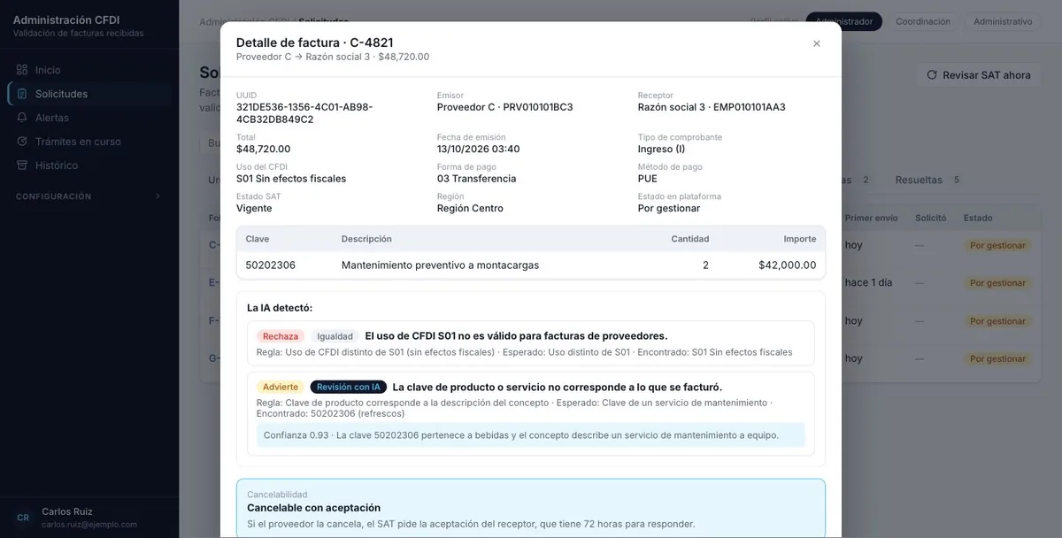Click product key 50202306 cell

pos(271,265)
